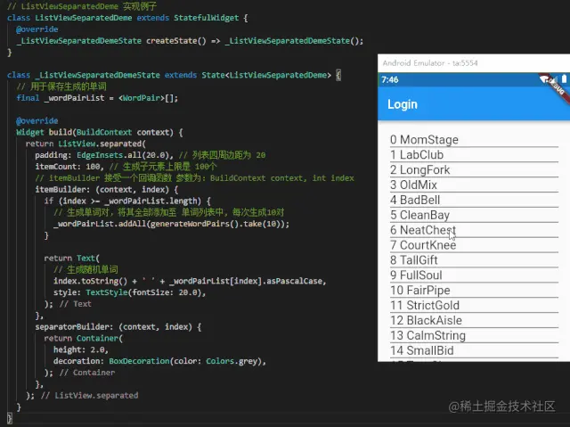This screenshot has height=427, width=570.
Task: Click 'createState()' in the code
Action: 176,41
